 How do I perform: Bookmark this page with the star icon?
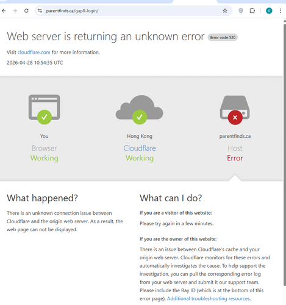pyautogui.click(x=225, y=11)
